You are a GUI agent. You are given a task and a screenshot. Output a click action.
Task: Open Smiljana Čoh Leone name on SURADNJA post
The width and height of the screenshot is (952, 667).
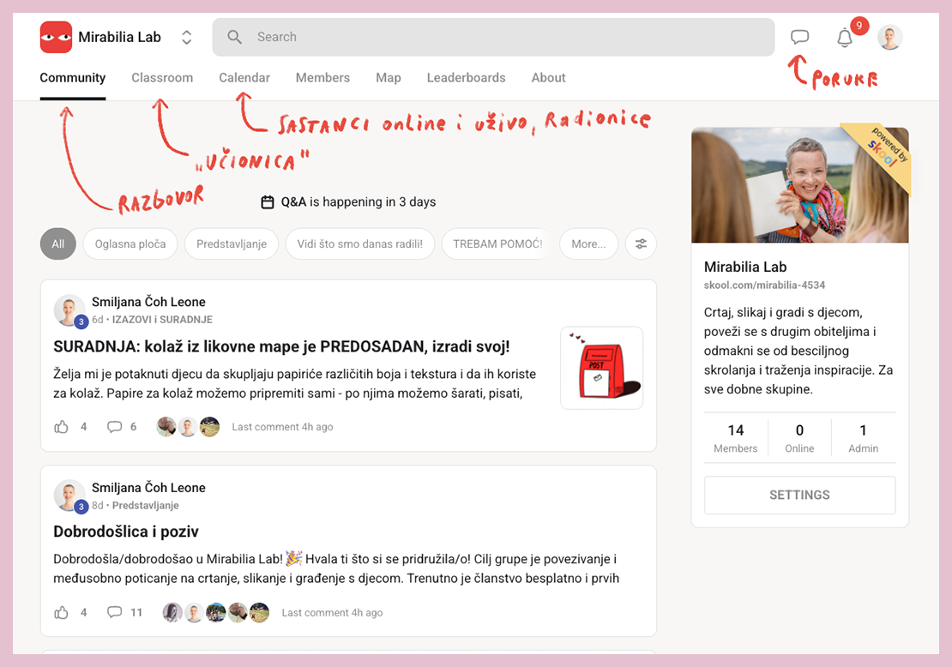coord(148,302)
